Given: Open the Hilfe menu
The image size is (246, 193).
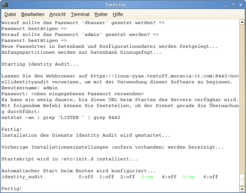Looking at the screenshot, I should [x=118, y=14].
